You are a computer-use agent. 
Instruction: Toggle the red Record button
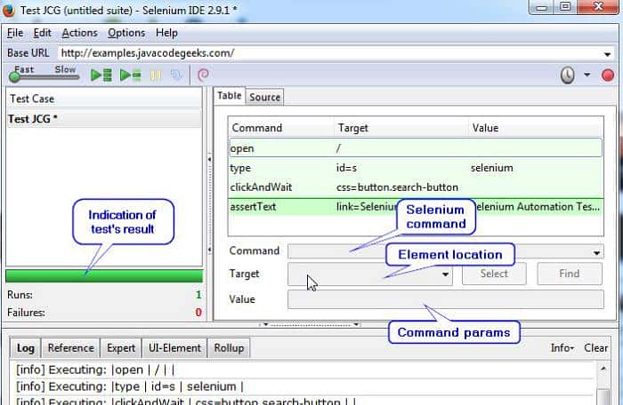(x=608, y=75)
